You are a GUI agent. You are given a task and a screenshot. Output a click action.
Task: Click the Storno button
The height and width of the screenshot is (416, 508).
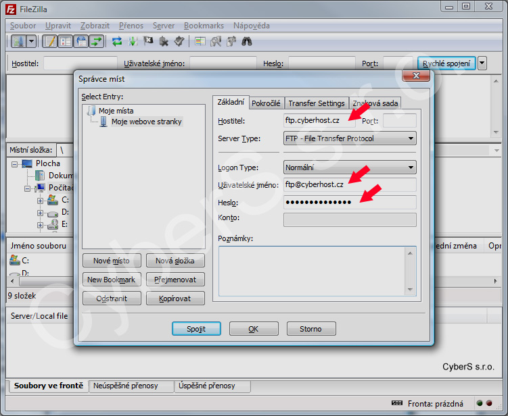click(311, 329)
